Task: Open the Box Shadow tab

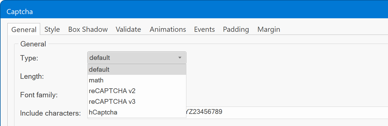Action: click(88, 30)
